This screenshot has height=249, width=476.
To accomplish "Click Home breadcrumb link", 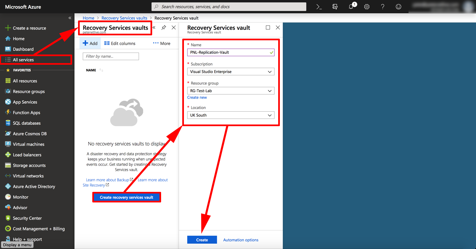I will pos(88,18).
